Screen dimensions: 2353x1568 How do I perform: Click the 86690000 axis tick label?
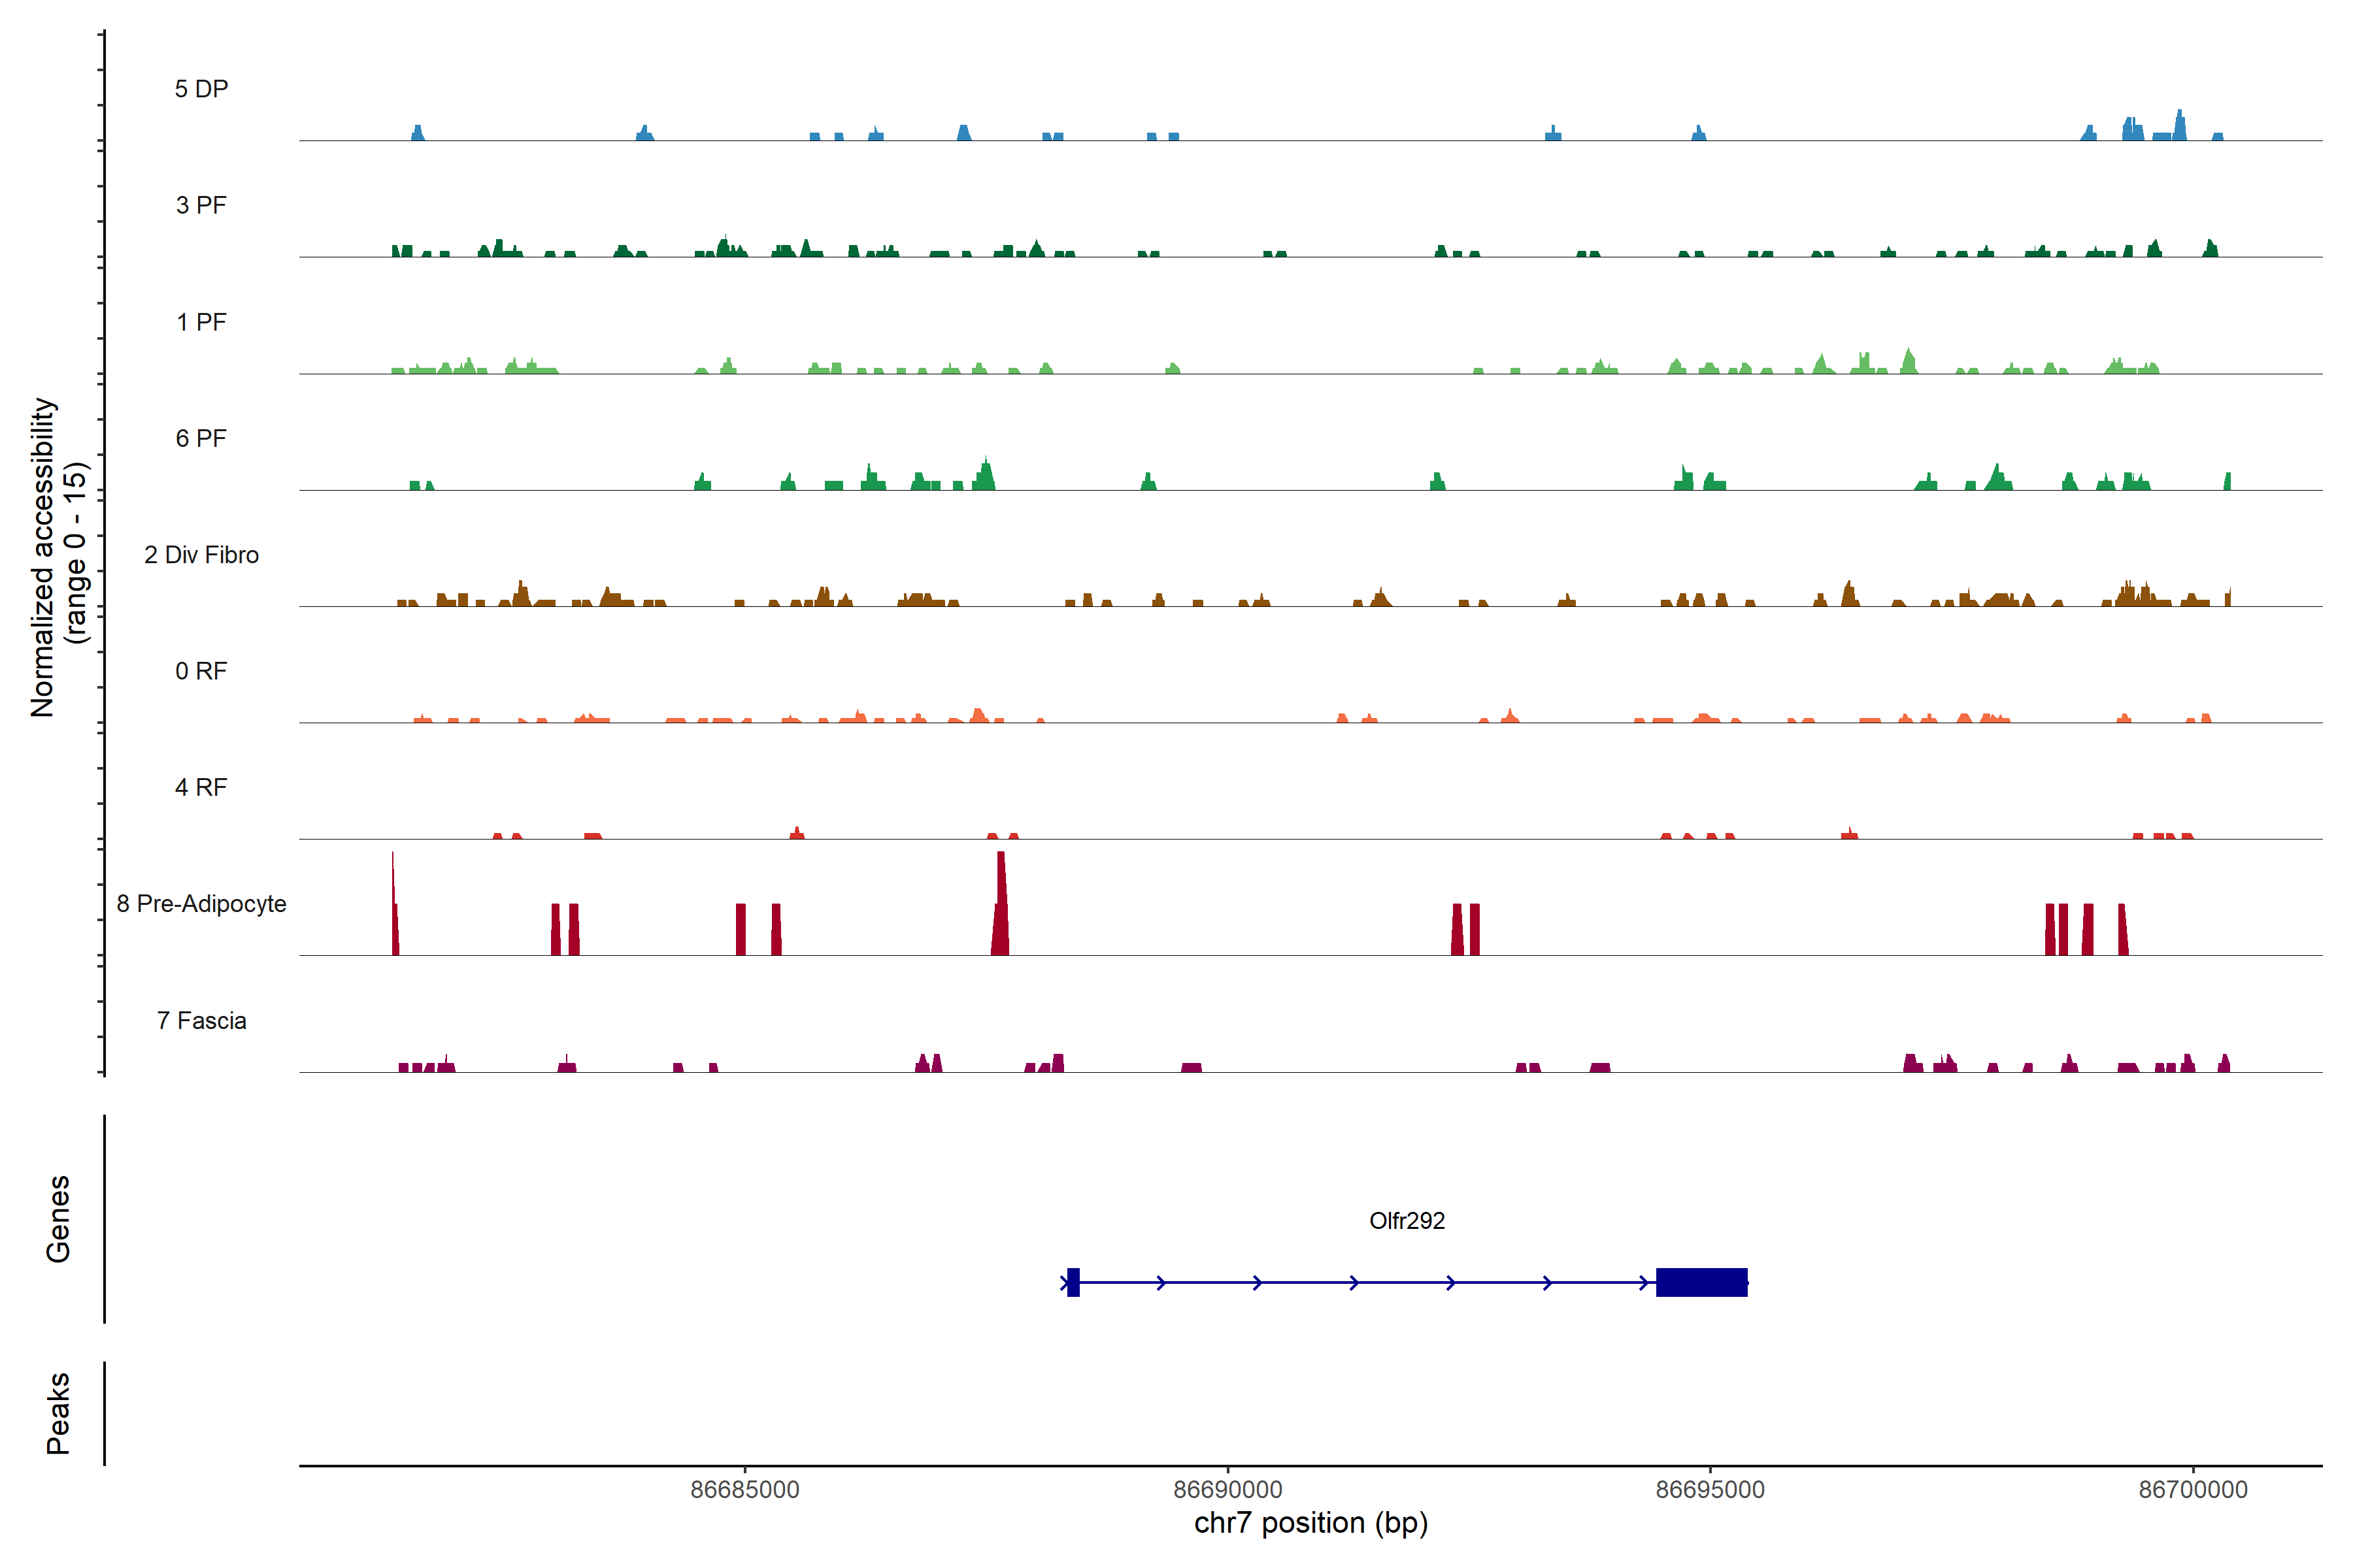[x=1227, y=1489]
